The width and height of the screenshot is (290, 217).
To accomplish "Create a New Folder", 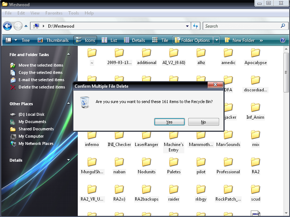I will point(240,40).
